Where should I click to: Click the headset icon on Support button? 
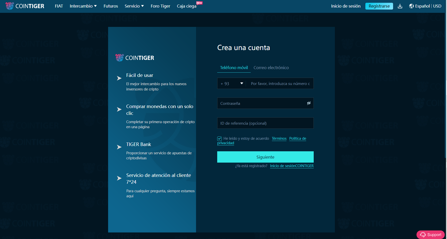423,235
